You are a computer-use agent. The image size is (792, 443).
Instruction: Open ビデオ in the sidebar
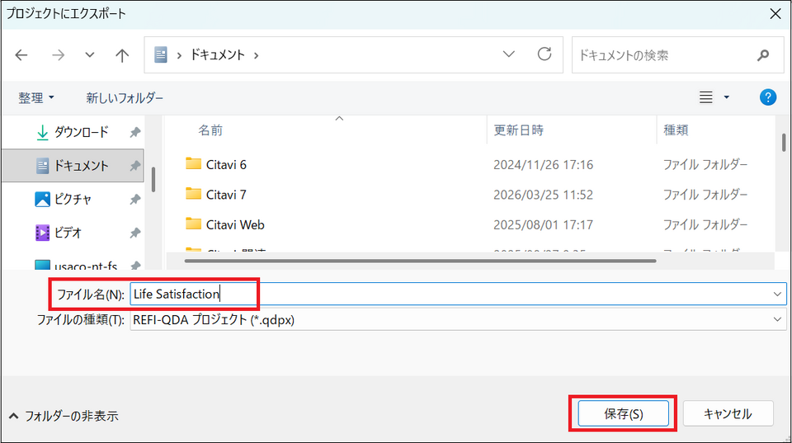68,233
